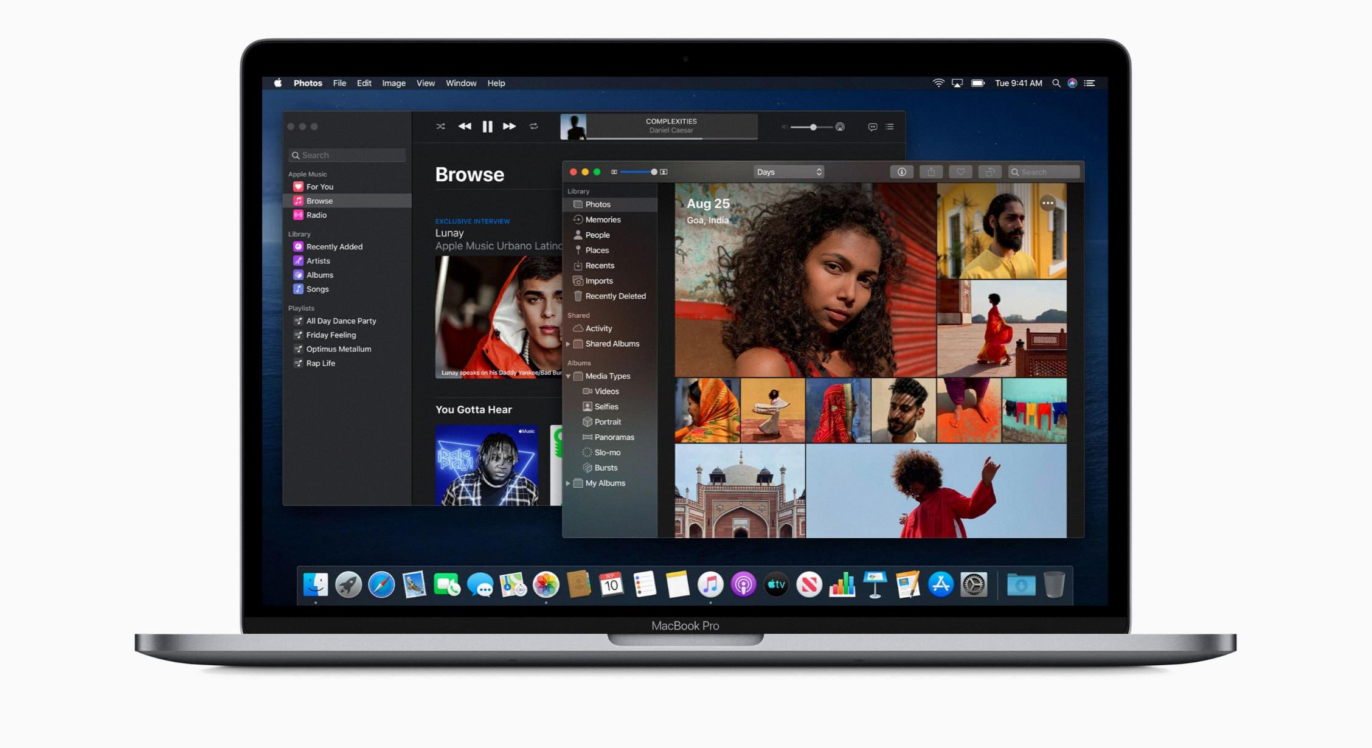Skip to the next track in Music

coord(510,126)
